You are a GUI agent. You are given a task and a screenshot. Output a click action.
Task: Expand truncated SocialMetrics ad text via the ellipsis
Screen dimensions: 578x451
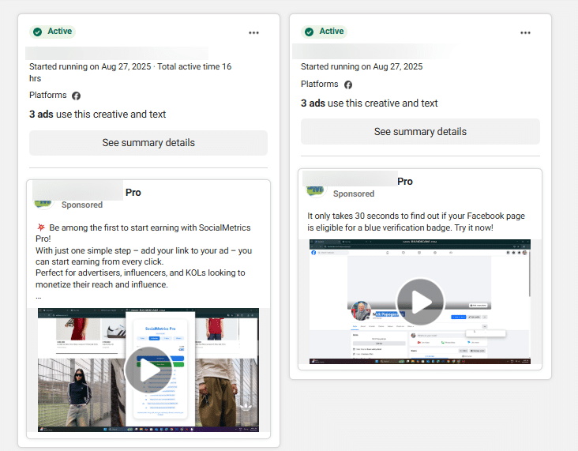tap(39, 296)
